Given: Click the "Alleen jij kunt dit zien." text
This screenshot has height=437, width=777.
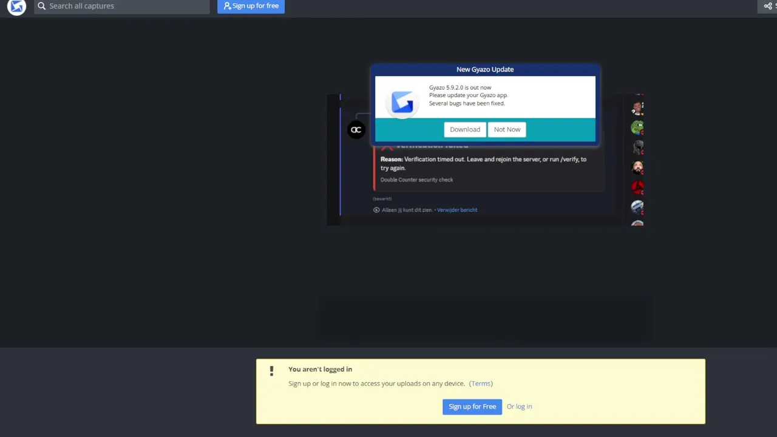Looking at the screenshot, I should [407, 210].
